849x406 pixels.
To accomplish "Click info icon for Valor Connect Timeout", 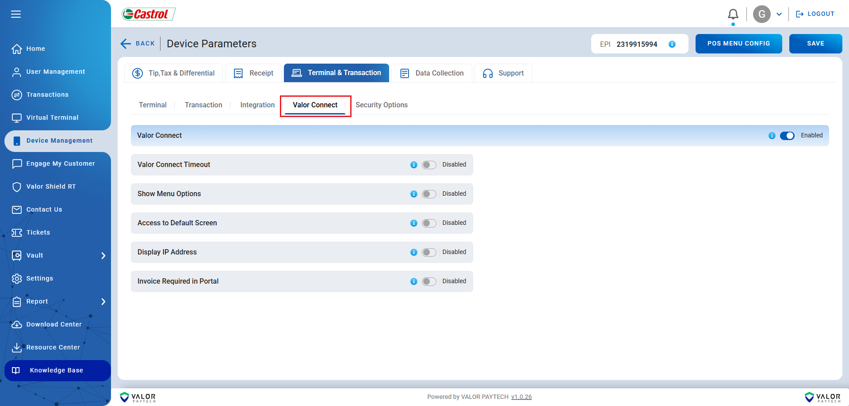I will (x=414, y=165).
